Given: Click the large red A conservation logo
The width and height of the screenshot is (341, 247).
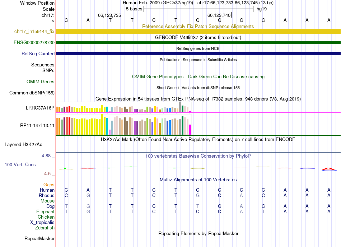Looking at the screenshot, I should click(x=329, y=169).
